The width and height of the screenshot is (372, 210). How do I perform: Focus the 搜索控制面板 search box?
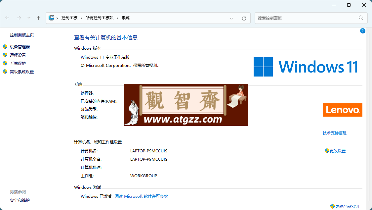(x=311, y=18)
